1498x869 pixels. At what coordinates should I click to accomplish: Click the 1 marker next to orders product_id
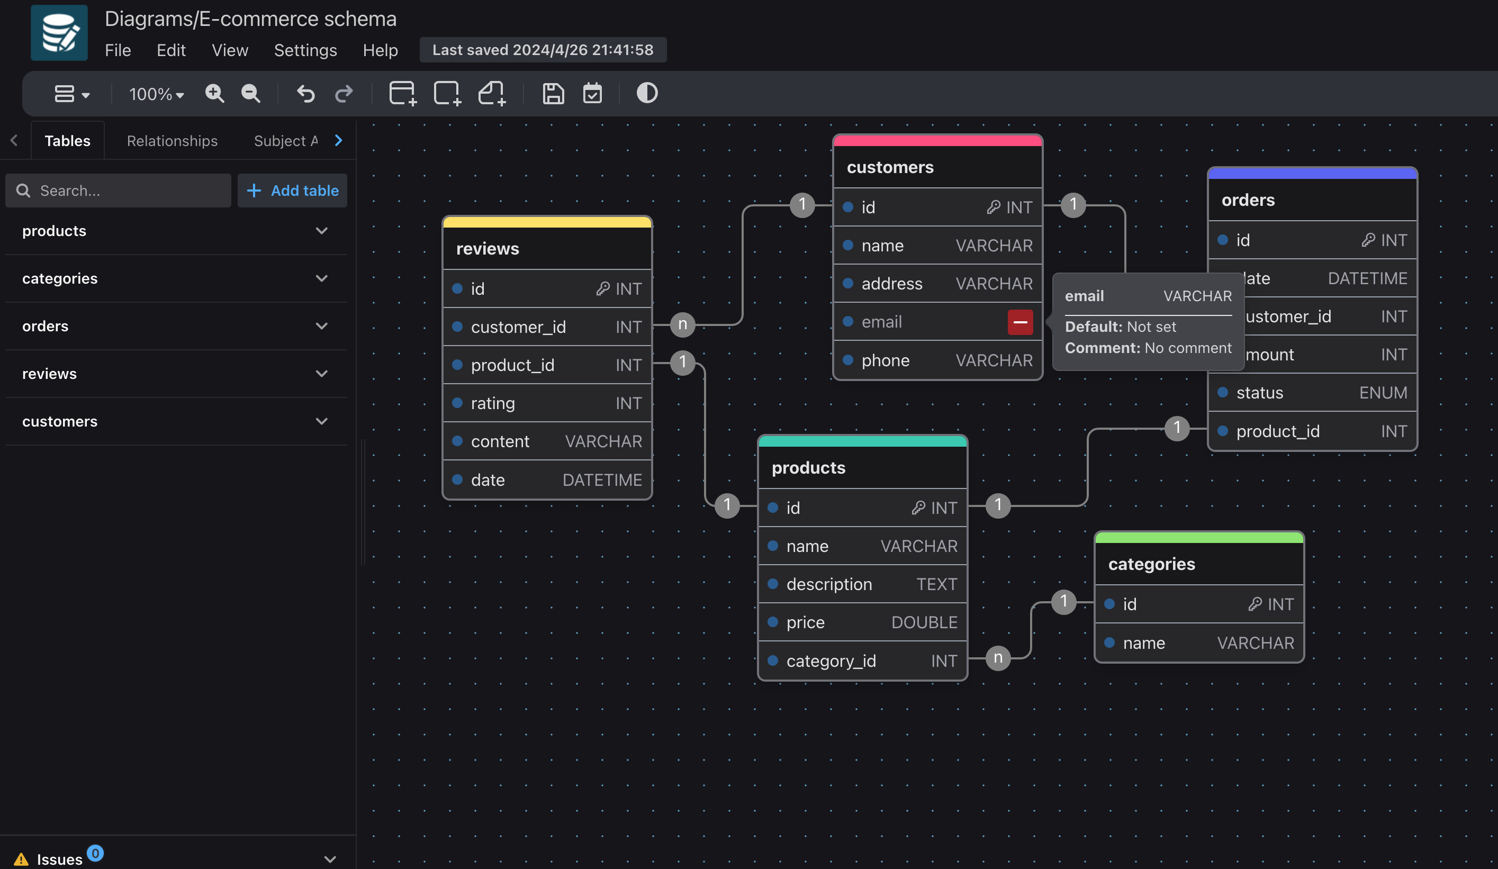[x=1176, y=428]
